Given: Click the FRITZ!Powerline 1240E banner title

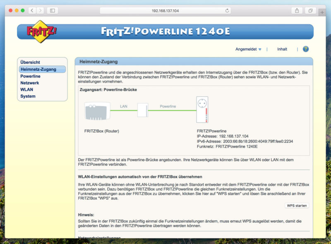Looking at the screenshot, I should (165, 31).
